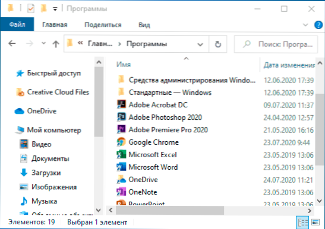This screenshot has height=229, width=325.
Task: Click the Creative Cloud Files sidebar icon
Action: 20,92
